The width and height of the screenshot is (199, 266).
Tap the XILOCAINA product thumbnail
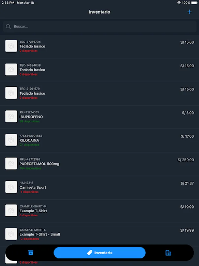pos(11,140)
